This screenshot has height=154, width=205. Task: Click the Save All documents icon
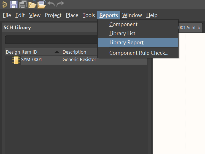tap(23, 4)
